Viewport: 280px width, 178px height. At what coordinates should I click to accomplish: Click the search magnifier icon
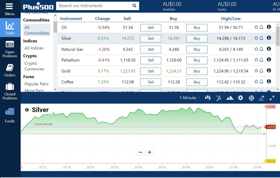134,6
